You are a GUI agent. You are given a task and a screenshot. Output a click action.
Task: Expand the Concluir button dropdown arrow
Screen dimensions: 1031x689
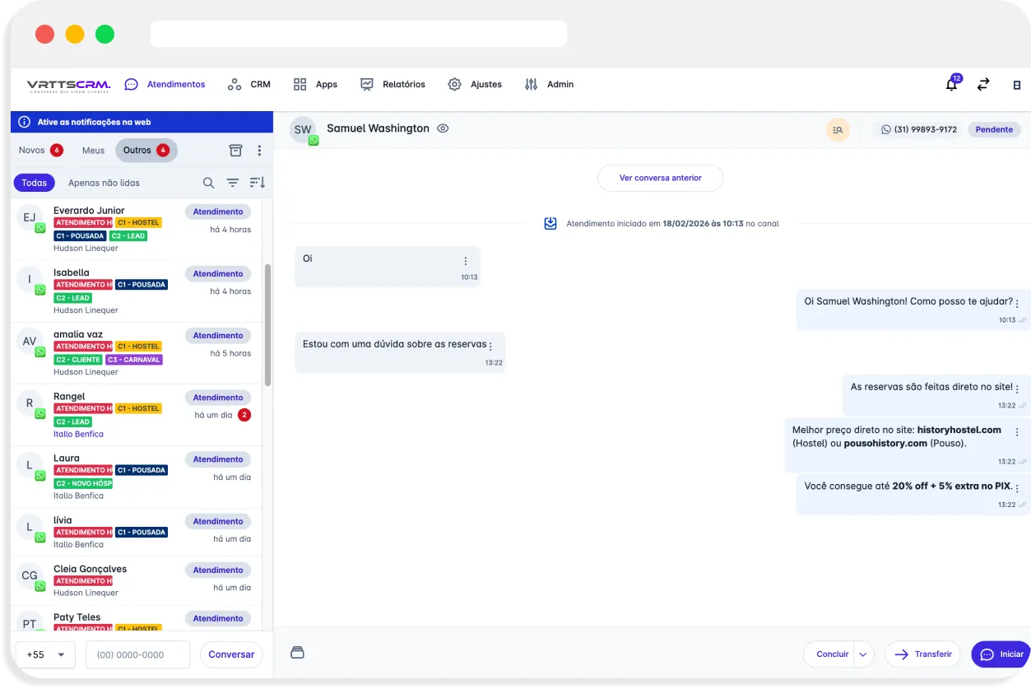861,654
